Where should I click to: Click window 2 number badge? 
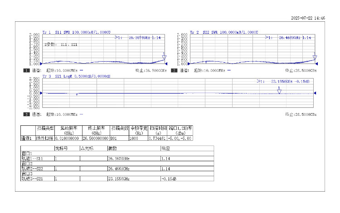click(x=174, y=71)
